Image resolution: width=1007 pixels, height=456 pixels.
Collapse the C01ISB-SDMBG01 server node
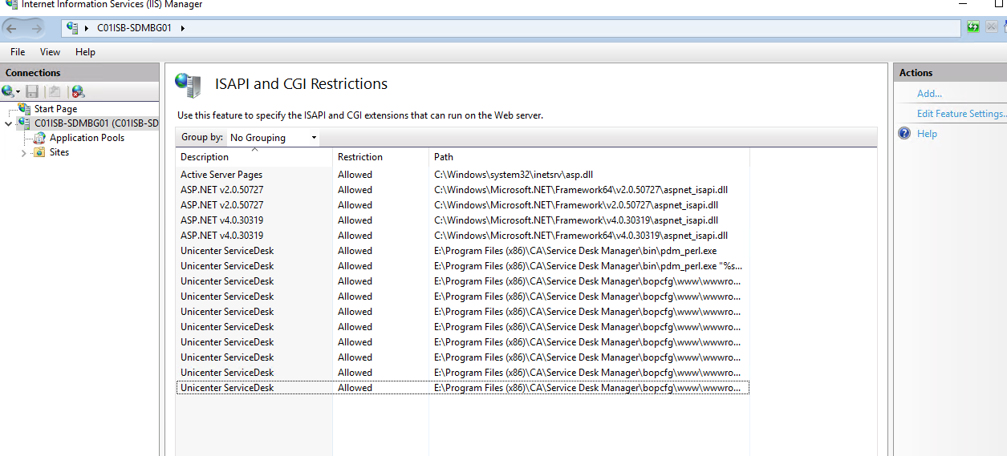tap(8, 123)
